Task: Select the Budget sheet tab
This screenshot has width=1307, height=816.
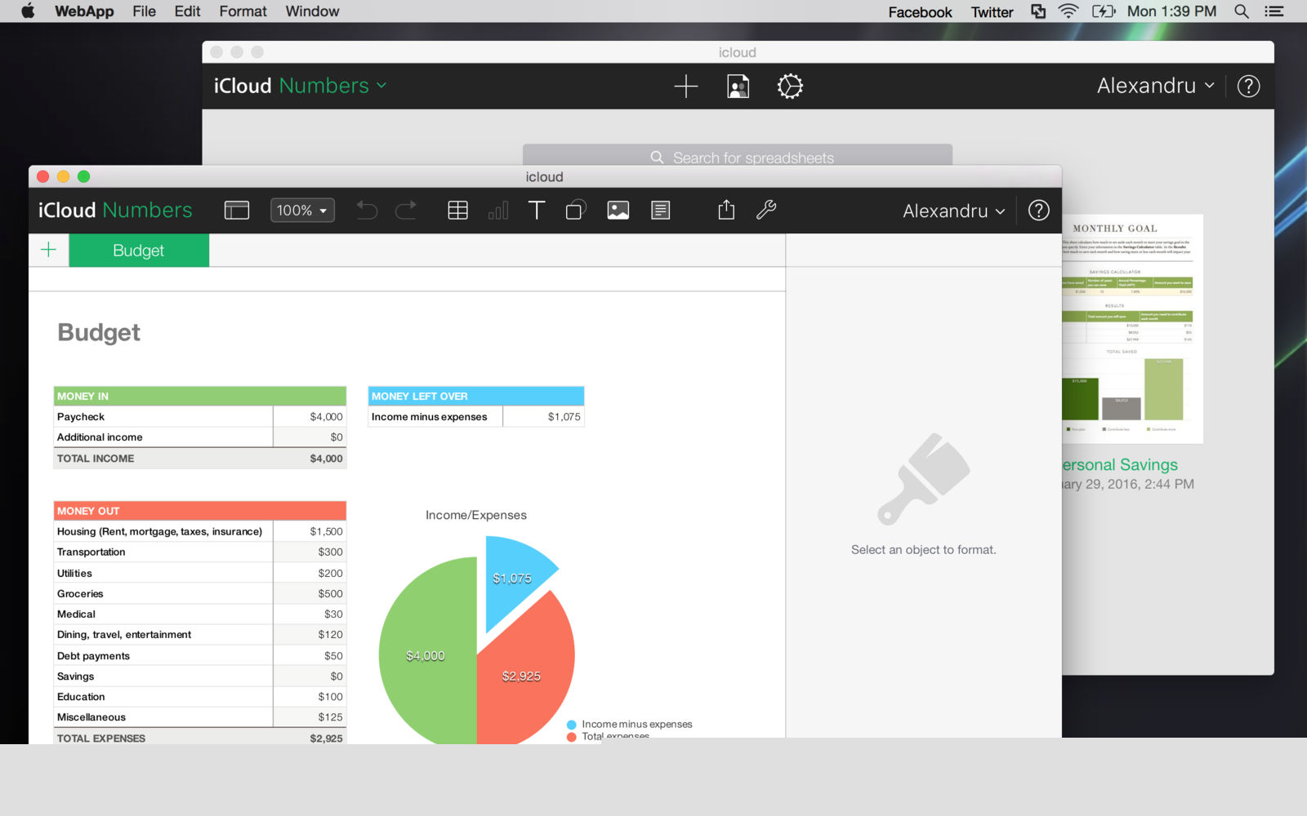Action: (139, 251)
